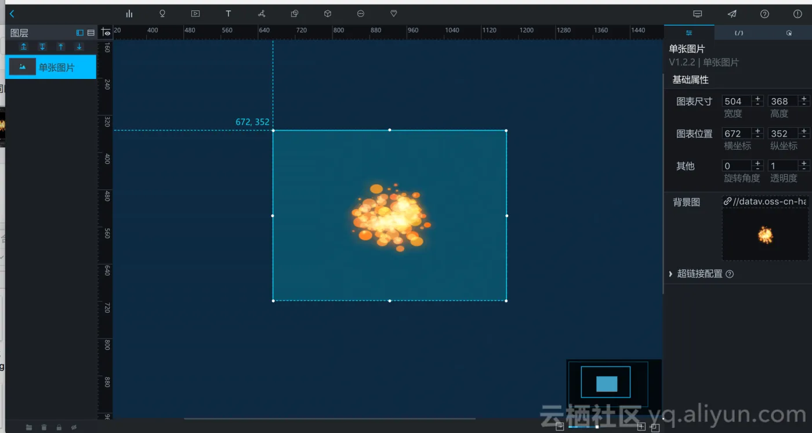Click the opacity input showing 1
Screen dimensions: 812x433
click(x=783, y=166)
